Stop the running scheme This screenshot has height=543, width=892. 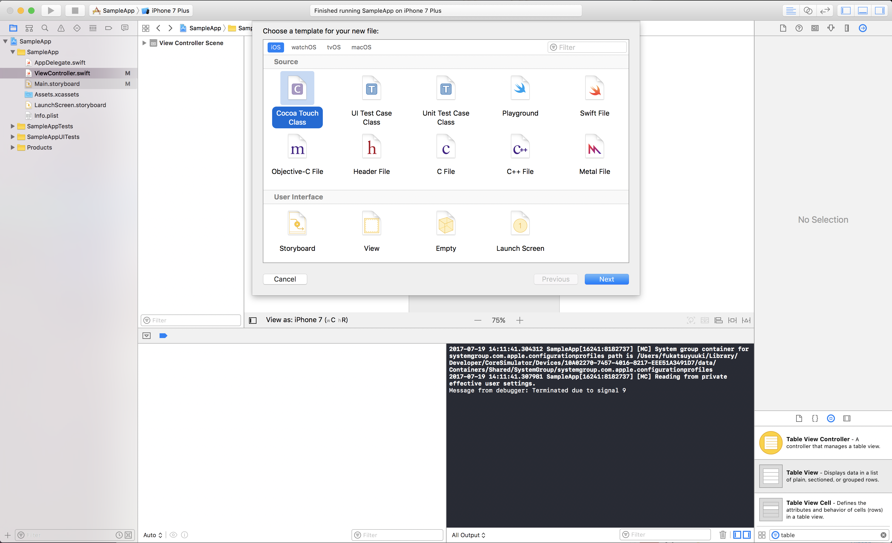pos(75,11)
